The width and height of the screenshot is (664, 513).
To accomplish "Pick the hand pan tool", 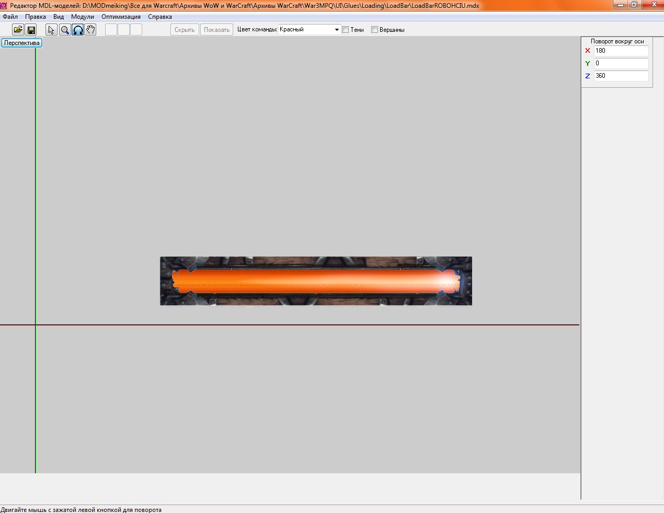I will [90, 30].
